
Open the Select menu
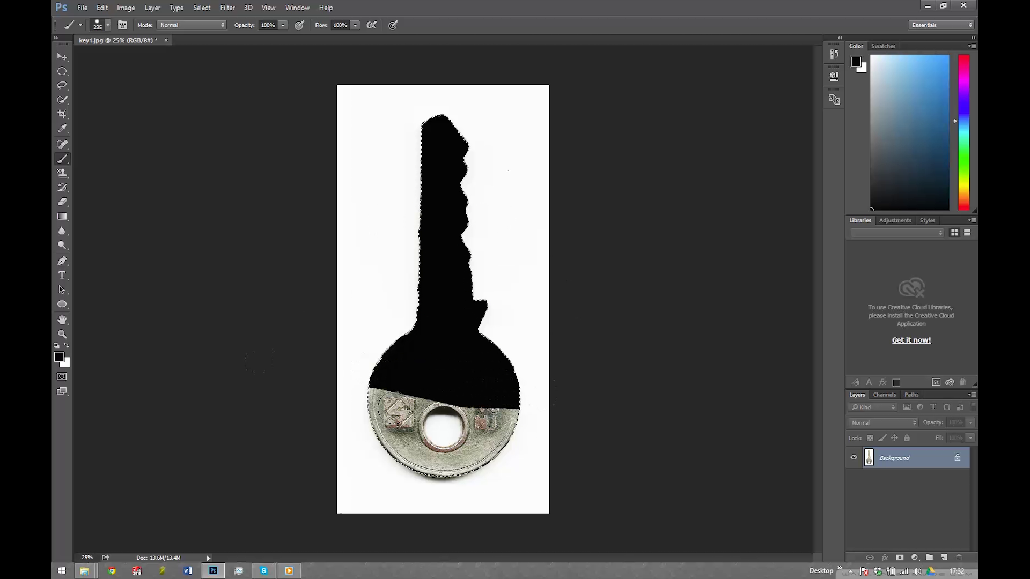point(202,8)
